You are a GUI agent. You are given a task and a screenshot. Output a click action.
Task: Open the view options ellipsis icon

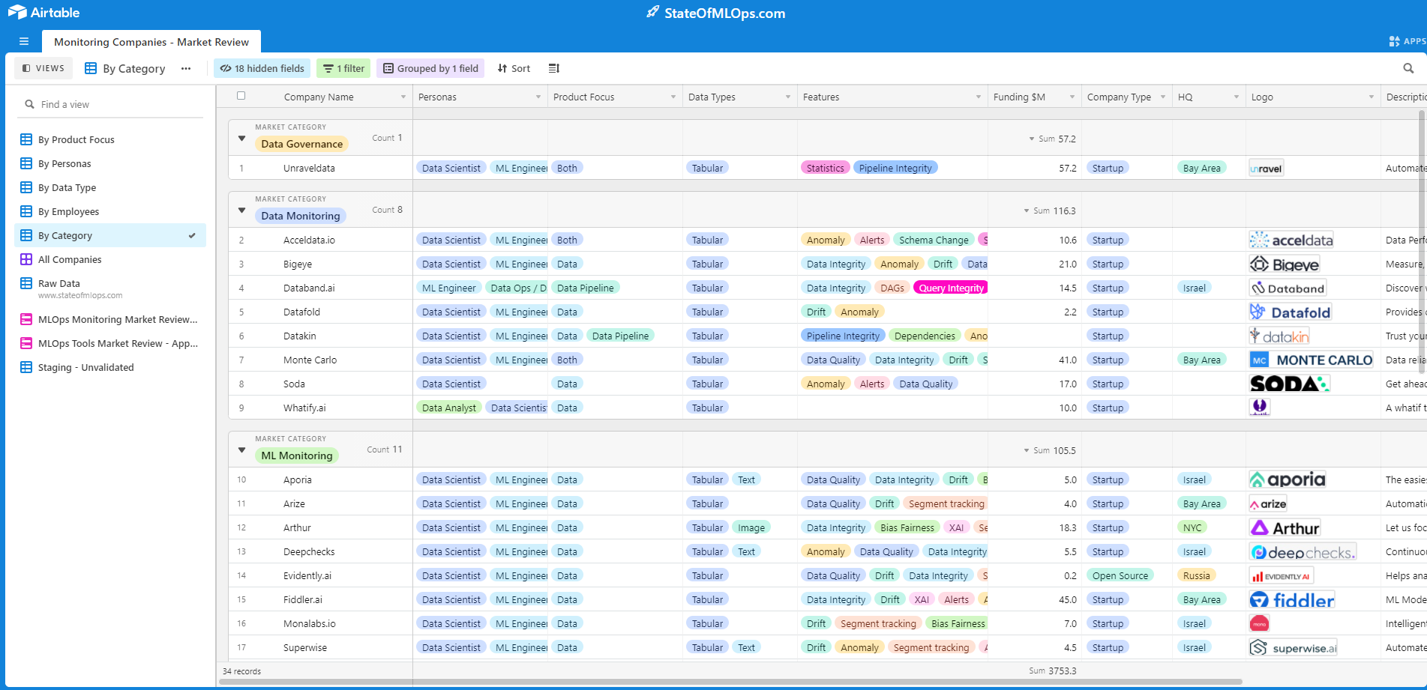pos(186,68)
